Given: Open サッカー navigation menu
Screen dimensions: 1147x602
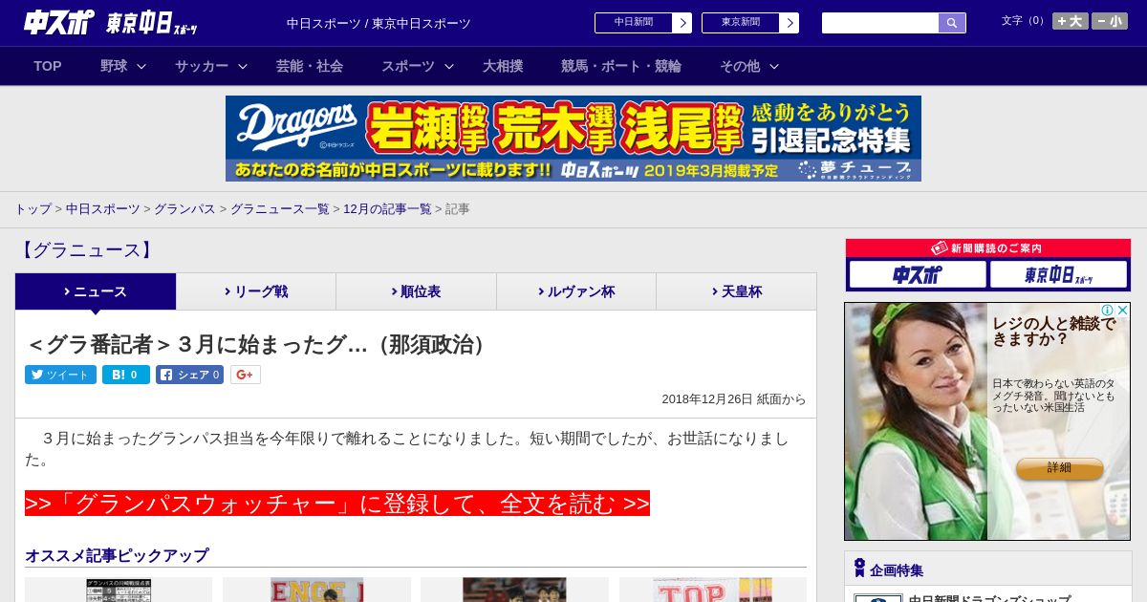Looking at the screenshot, I should pos(202,66).
